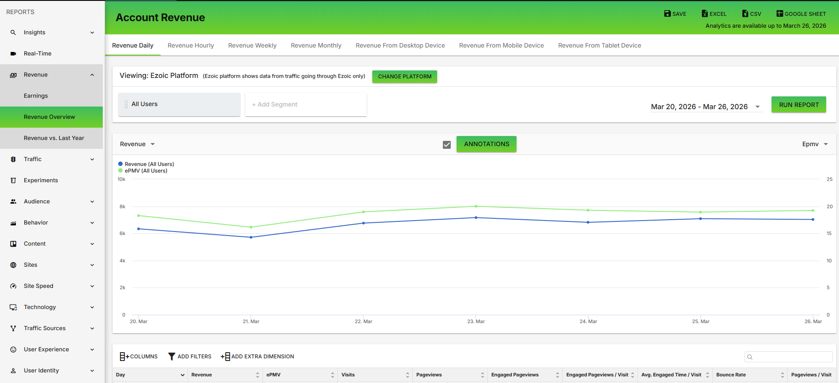Click the Google Sheet icon
This screenshot has width=839, height=383.
point(780,14)
